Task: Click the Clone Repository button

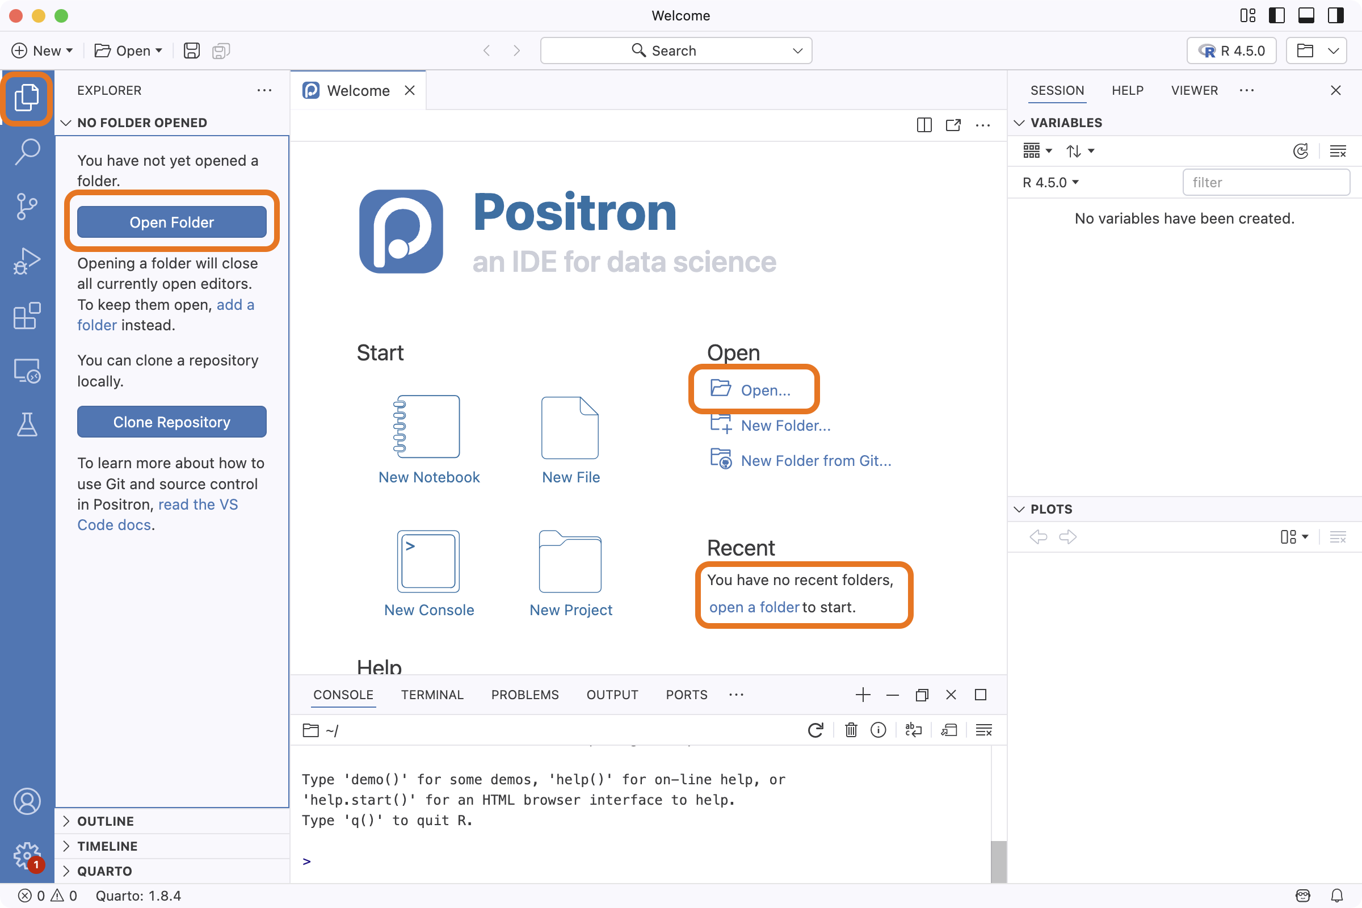Action: 171,422
